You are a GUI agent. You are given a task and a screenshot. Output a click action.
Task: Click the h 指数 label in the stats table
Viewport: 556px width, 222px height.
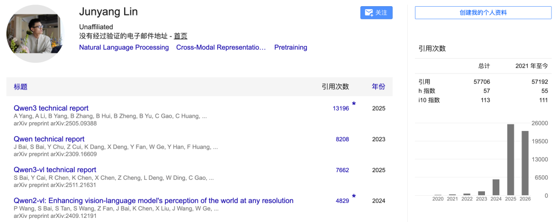pyautogui.click(x=427, y=91)
